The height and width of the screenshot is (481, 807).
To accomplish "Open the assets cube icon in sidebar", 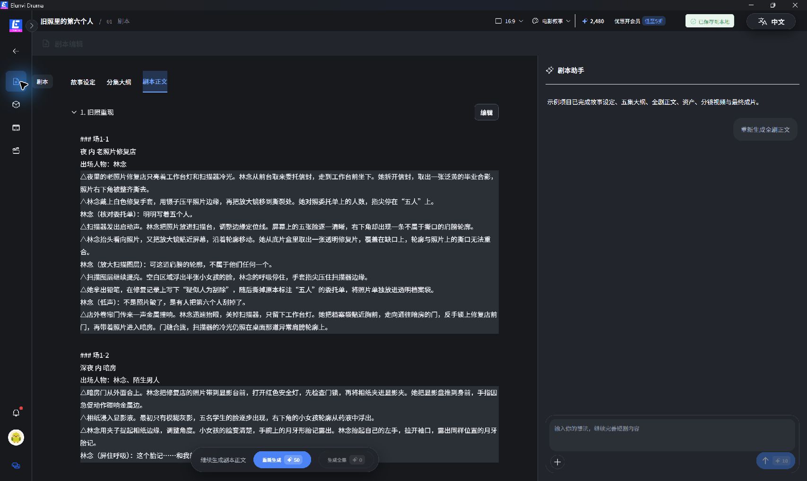I will pyautogui.click(x=16, y=105).
